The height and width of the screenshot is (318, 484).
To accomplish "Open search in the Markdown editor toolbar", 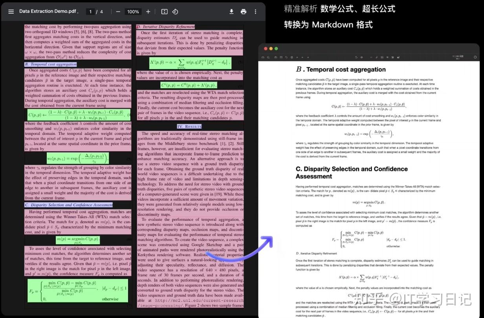I will coord(268,57).
